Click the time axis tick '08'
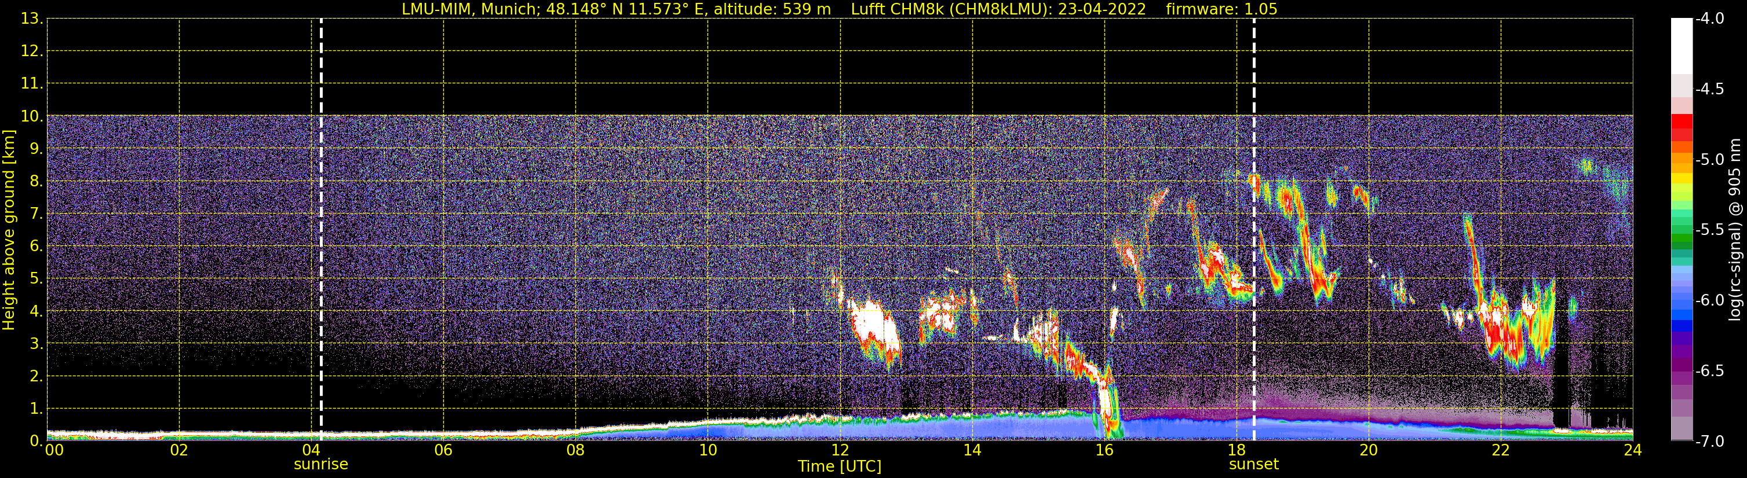The height and width of the screenshot is (478, 1747). coord(576,450)
